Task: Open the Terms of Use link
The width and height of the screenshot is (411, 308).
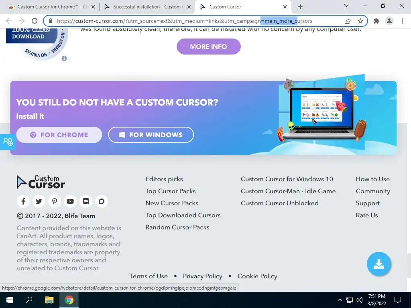Action: click(x=149, y=276)
